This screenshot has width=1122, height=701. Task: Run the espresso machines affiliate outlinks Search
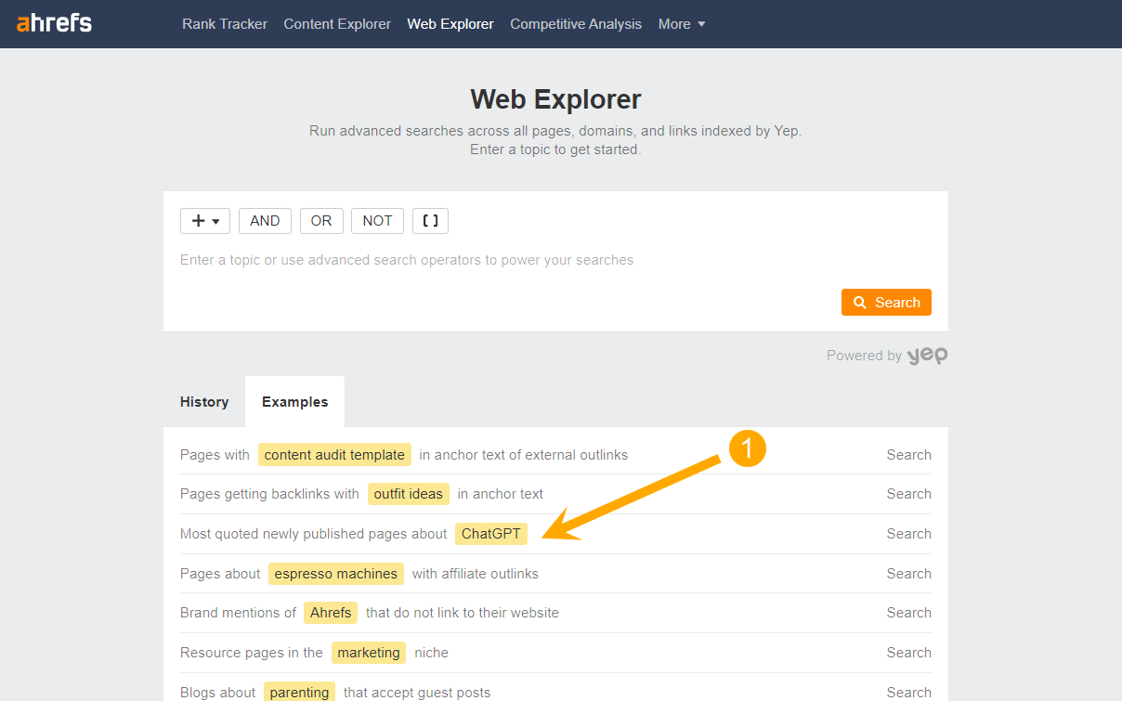coord(908,573)
